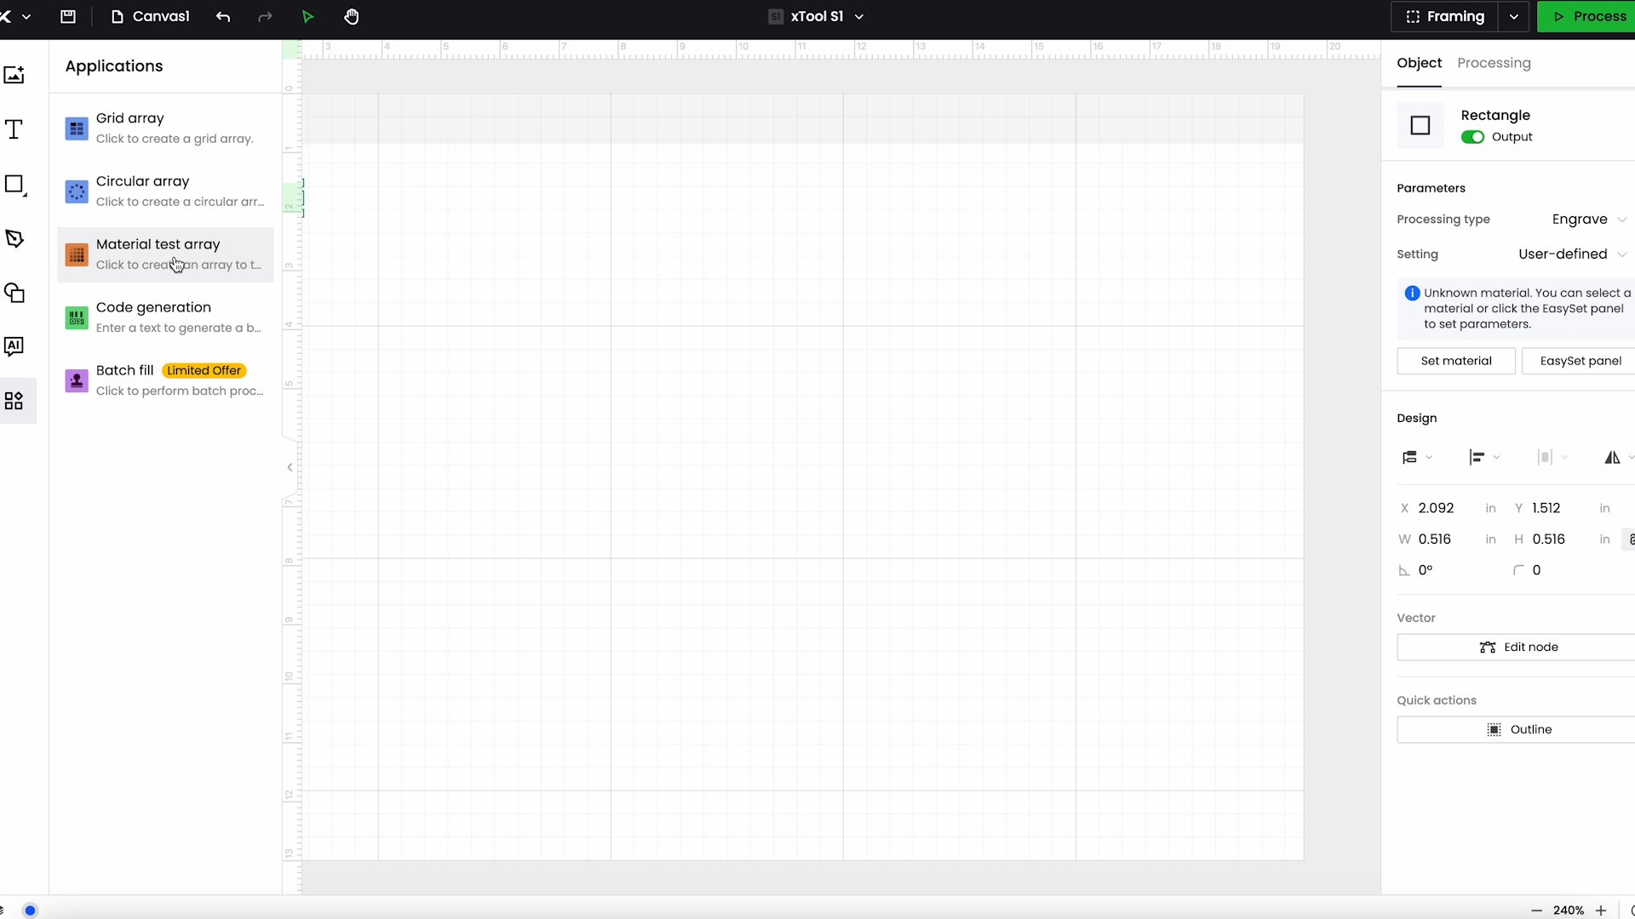
Task: Click the Batch fill application icon
Action: coord(75,380)
